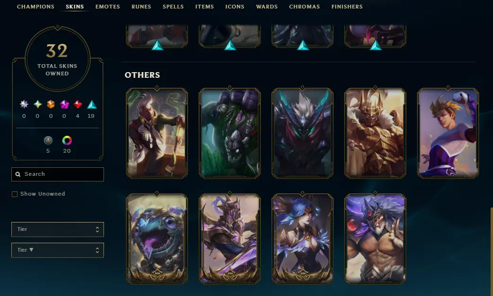This screenshot has width=493, height=296.
Task: Open the Tier ▼ sorting dropdown
Action: pos(58,250)
